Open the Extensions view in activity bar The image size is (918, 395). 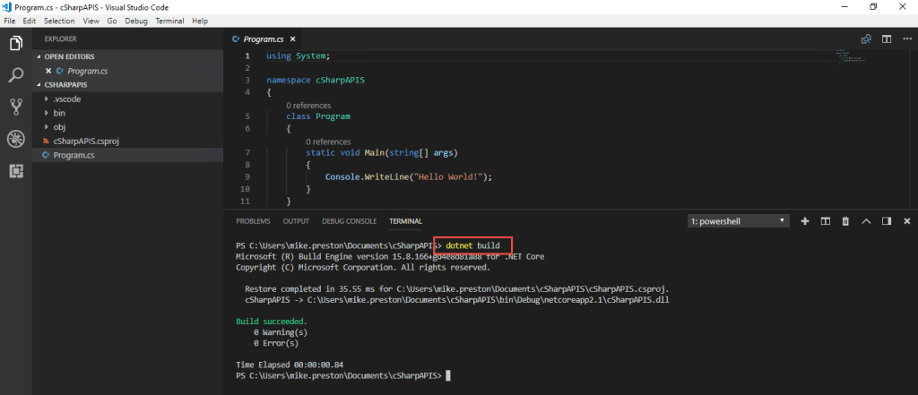click(x=16, y=171)
